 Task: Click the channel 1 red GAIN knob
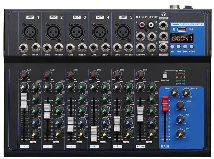point(24,74)
